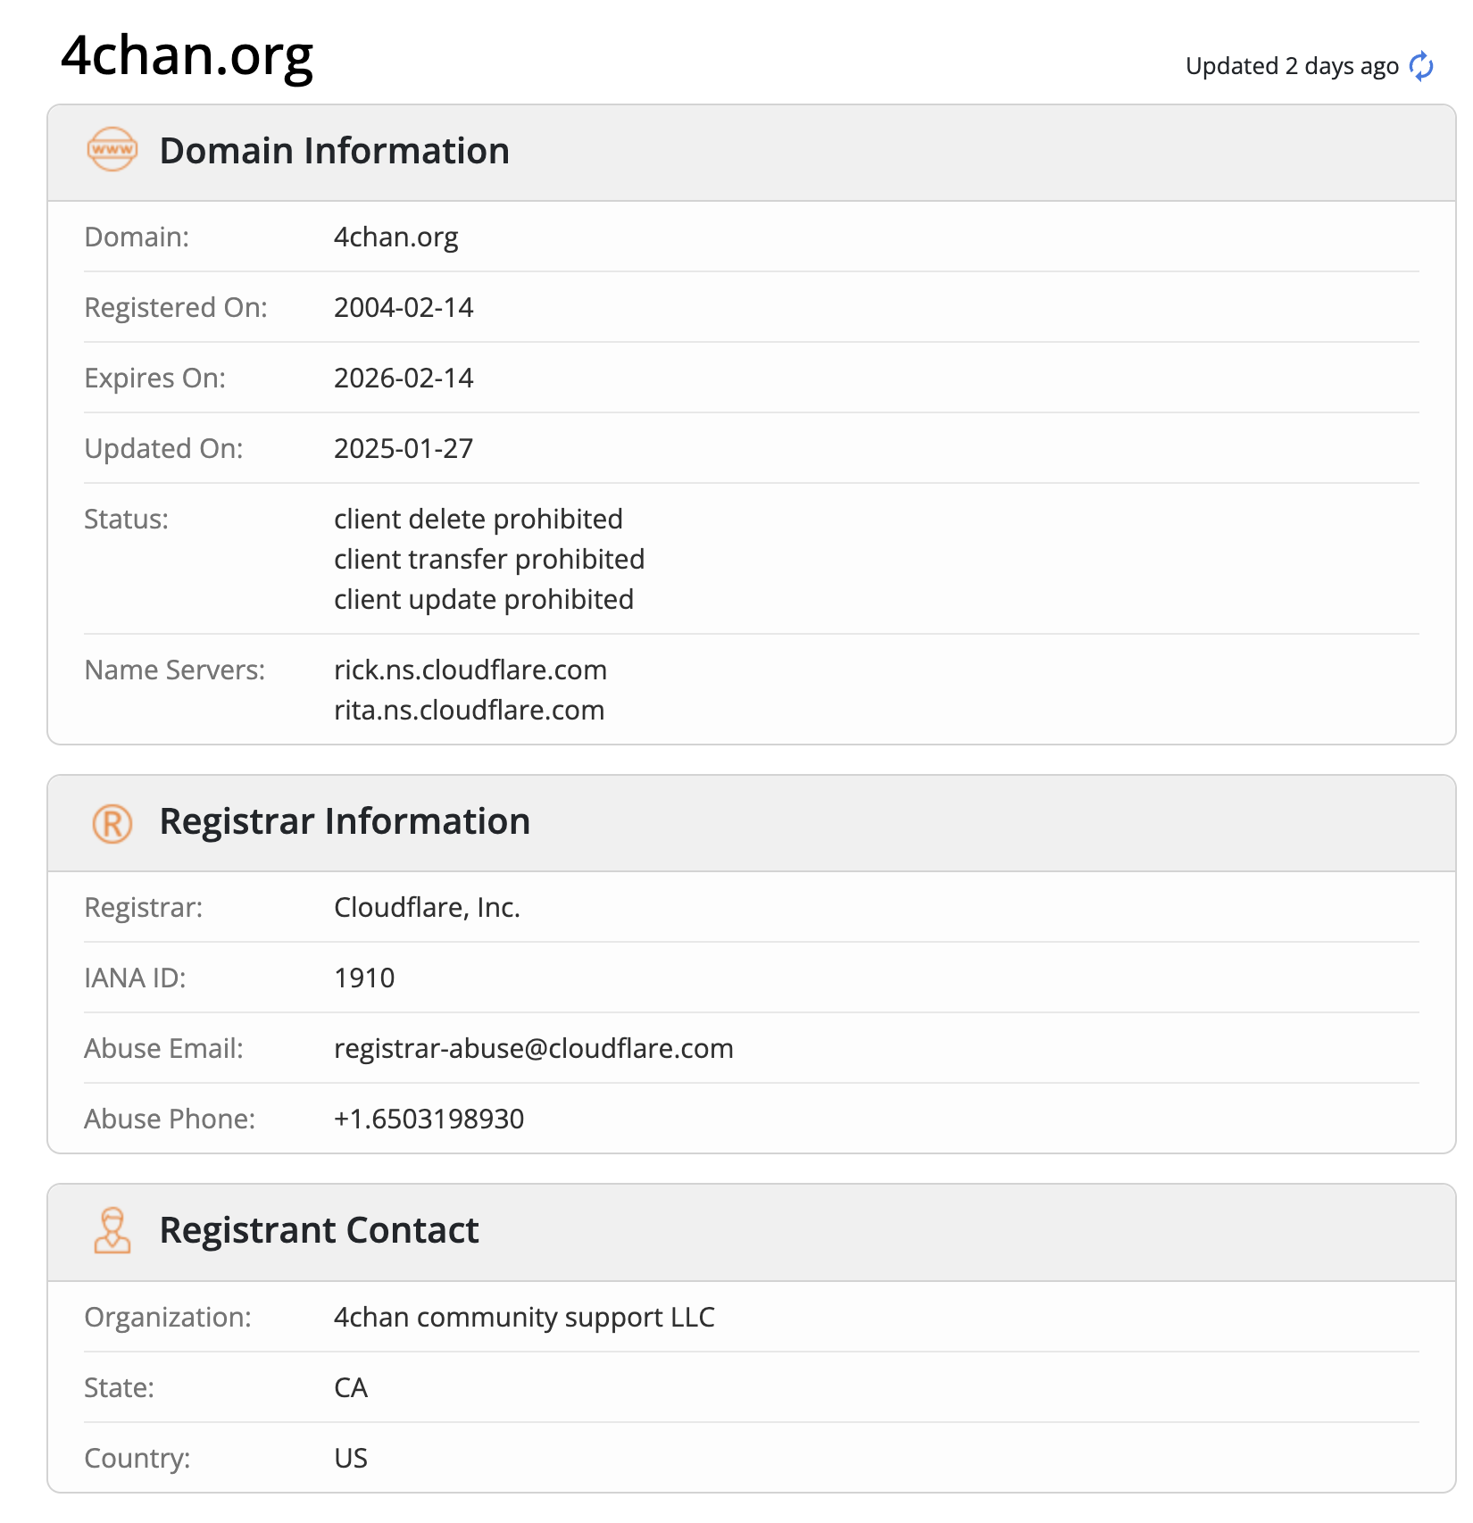Viewport: 1473px width, 1523px height.
Task: Click the 'Domain:' label
Action: 137,237
